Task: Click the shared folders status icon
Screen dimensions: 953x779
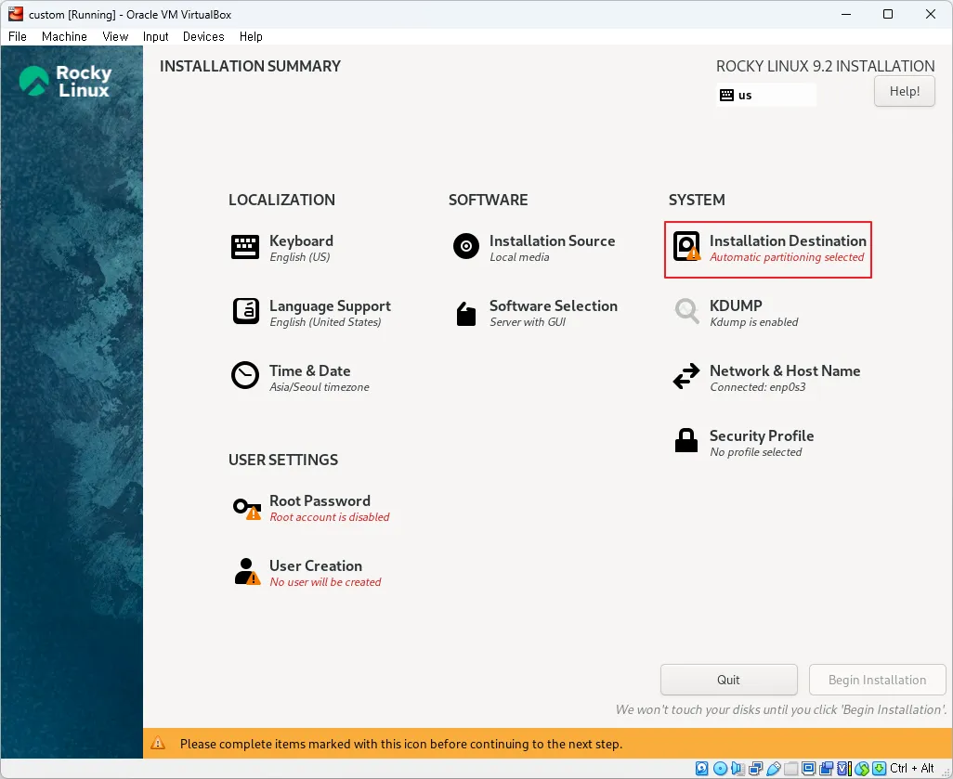Action: pos(790,768)
